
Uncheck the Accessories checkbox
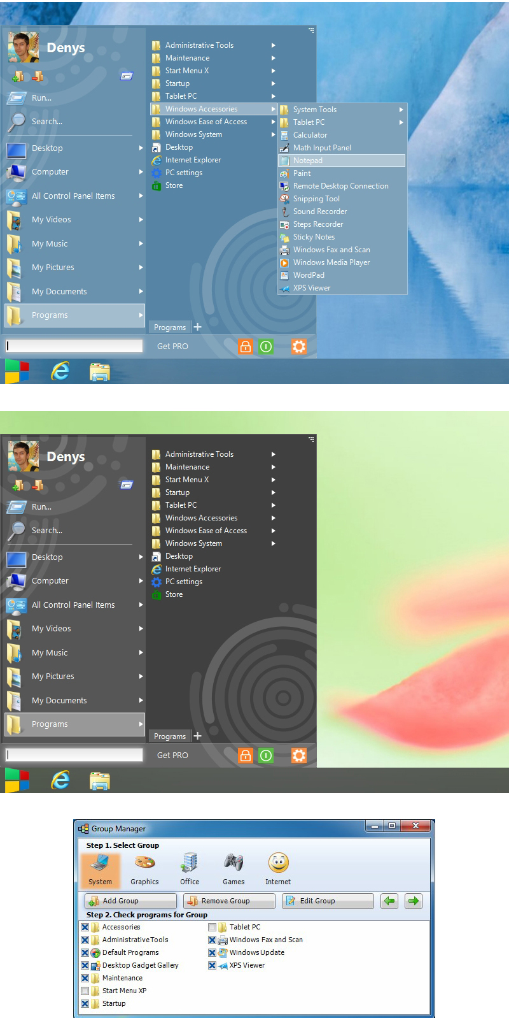click(85, 927)
